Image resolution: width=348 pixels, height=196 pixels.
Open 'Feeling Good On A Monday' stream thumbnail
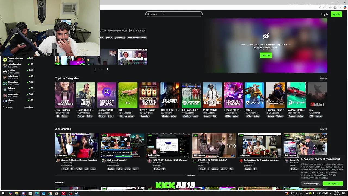tap(259, 145)
